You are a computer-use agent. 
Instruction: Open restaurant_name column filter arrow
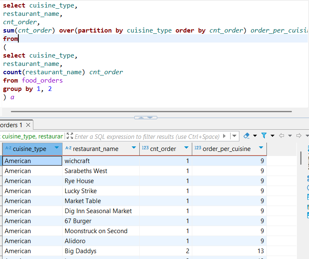click(134, 148)
